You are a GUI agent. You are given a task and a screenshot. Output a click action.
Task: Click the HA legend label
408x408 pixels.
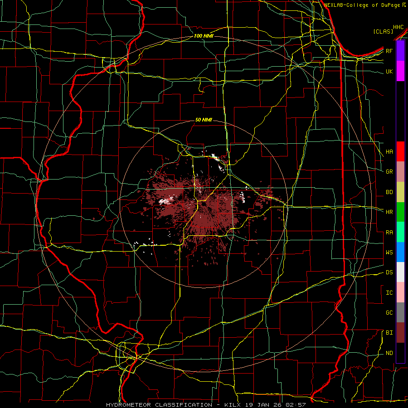tap(389, 152)
